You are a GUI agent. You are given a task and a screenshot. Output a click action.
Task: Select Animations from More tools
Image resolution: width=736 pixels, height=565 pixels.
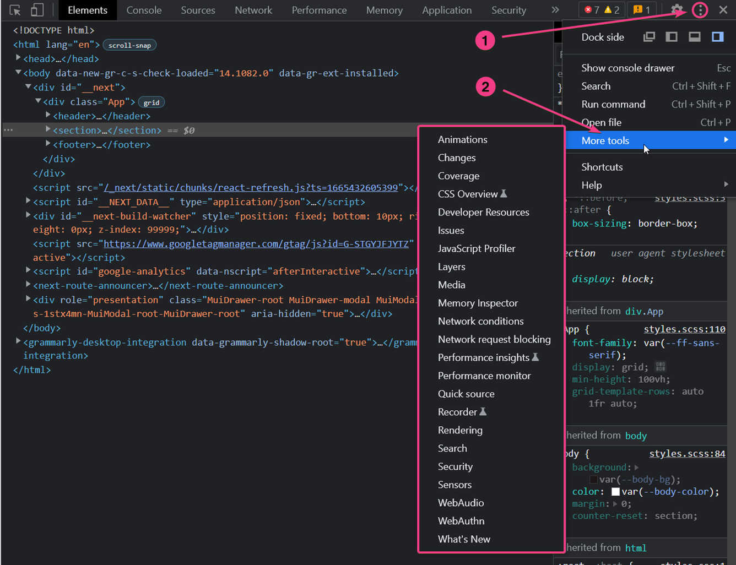(x=491, y=139)
